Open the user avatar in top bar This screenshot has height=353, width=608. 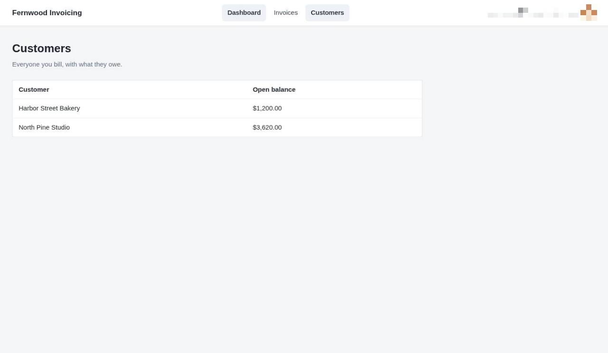(x=589, y=13)
